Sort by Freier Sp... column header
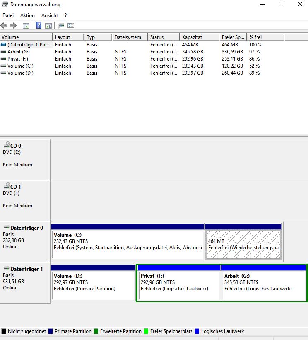 pyautogui.click(x=233, y=37)
